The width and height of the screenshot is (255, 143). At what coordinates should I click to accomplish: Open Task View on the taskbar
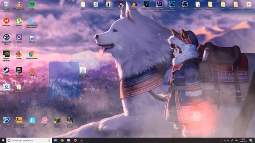(x=56, y=140)
